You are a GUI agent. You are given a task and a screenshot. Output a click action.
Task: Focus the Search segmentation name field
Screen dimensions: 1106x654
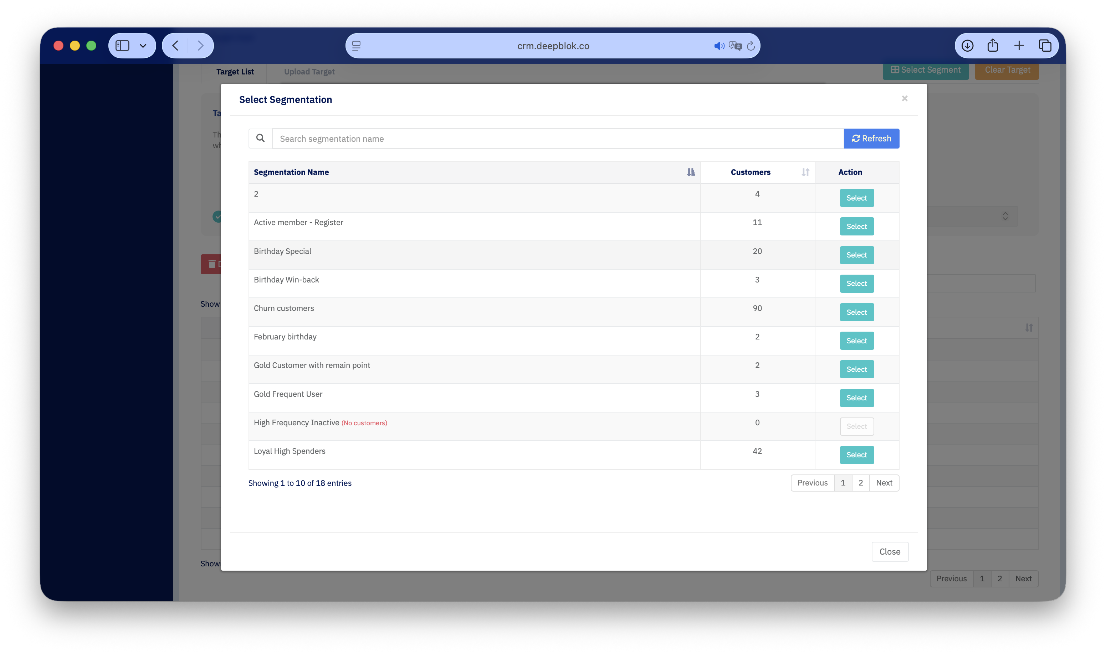[558, 138]
